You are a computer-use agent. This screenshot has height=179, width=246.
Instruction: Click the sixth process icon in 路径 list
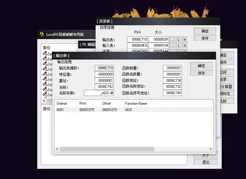45,79
